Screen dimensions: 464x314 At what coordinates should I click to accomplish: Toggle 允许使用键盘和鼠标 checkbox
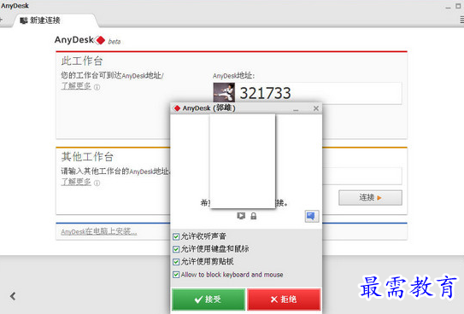point(176,249)
